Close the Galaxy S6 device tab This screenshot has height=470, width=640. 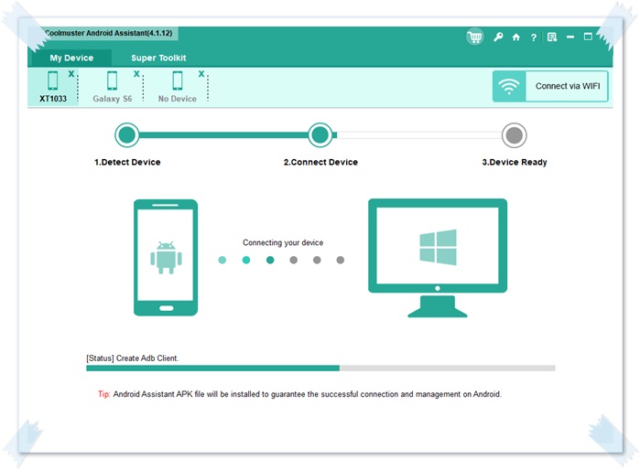[x=136, y=74]
